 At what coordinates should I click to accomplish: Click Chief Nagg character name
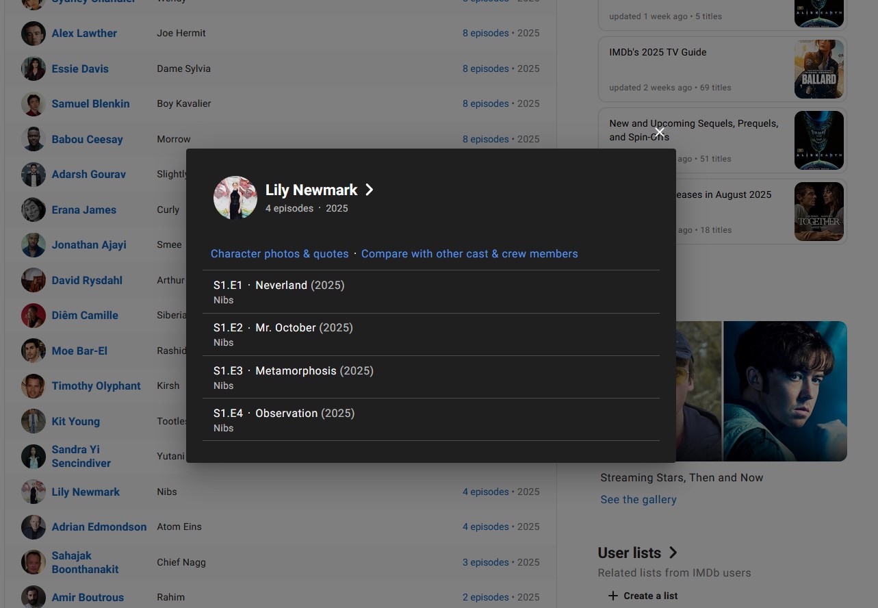181,562
